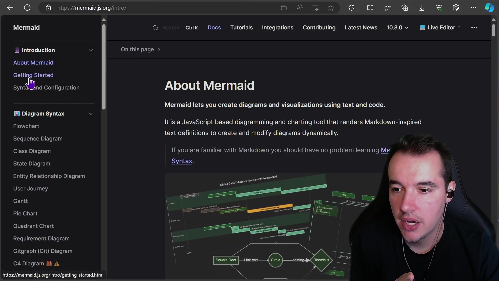Open the Sequence Diagram docs page
The height and width of the screenshot is (281, 499).
coord(38,139)
